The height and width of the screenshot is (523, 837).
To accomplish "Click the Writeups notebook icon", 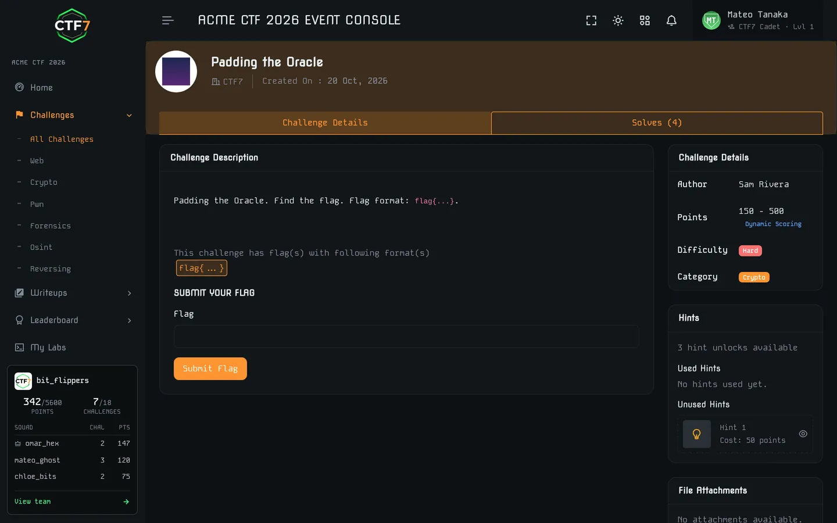I will point(19,293).
